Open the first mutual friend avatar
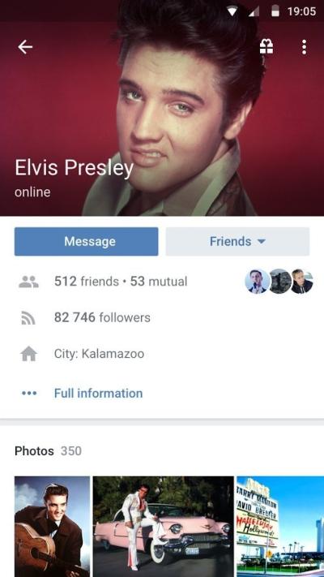The width and height of the screenshot is (324, 577). (257, 282)
